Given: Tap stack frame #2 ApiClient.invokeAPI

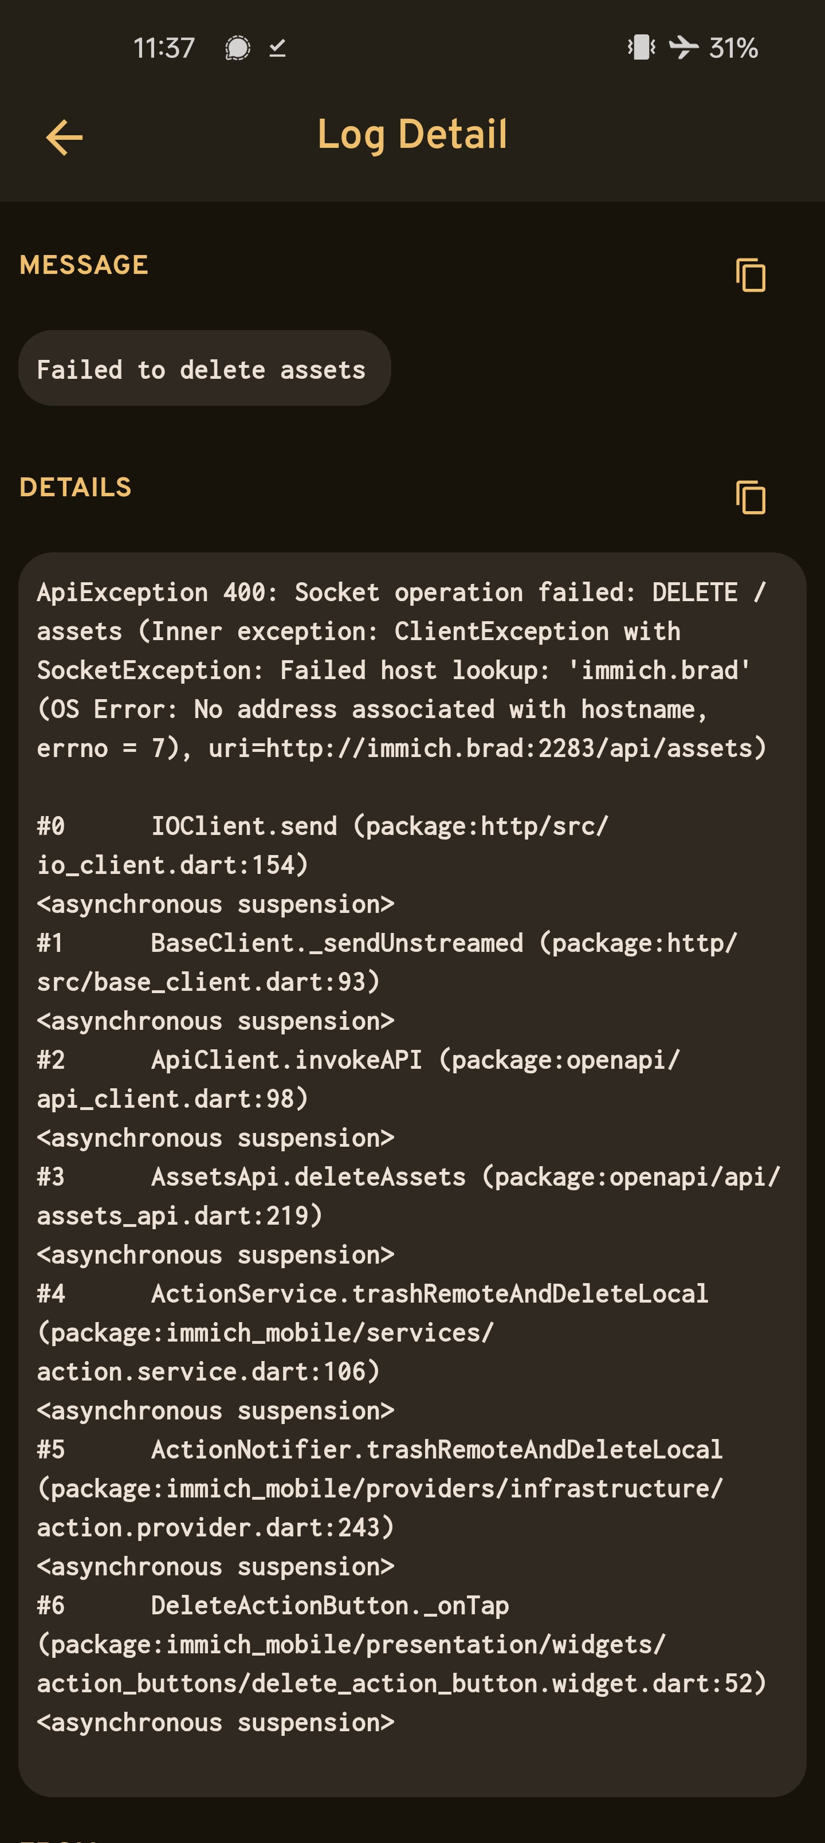Looking at the screenshot, I should click(286, 1060).
